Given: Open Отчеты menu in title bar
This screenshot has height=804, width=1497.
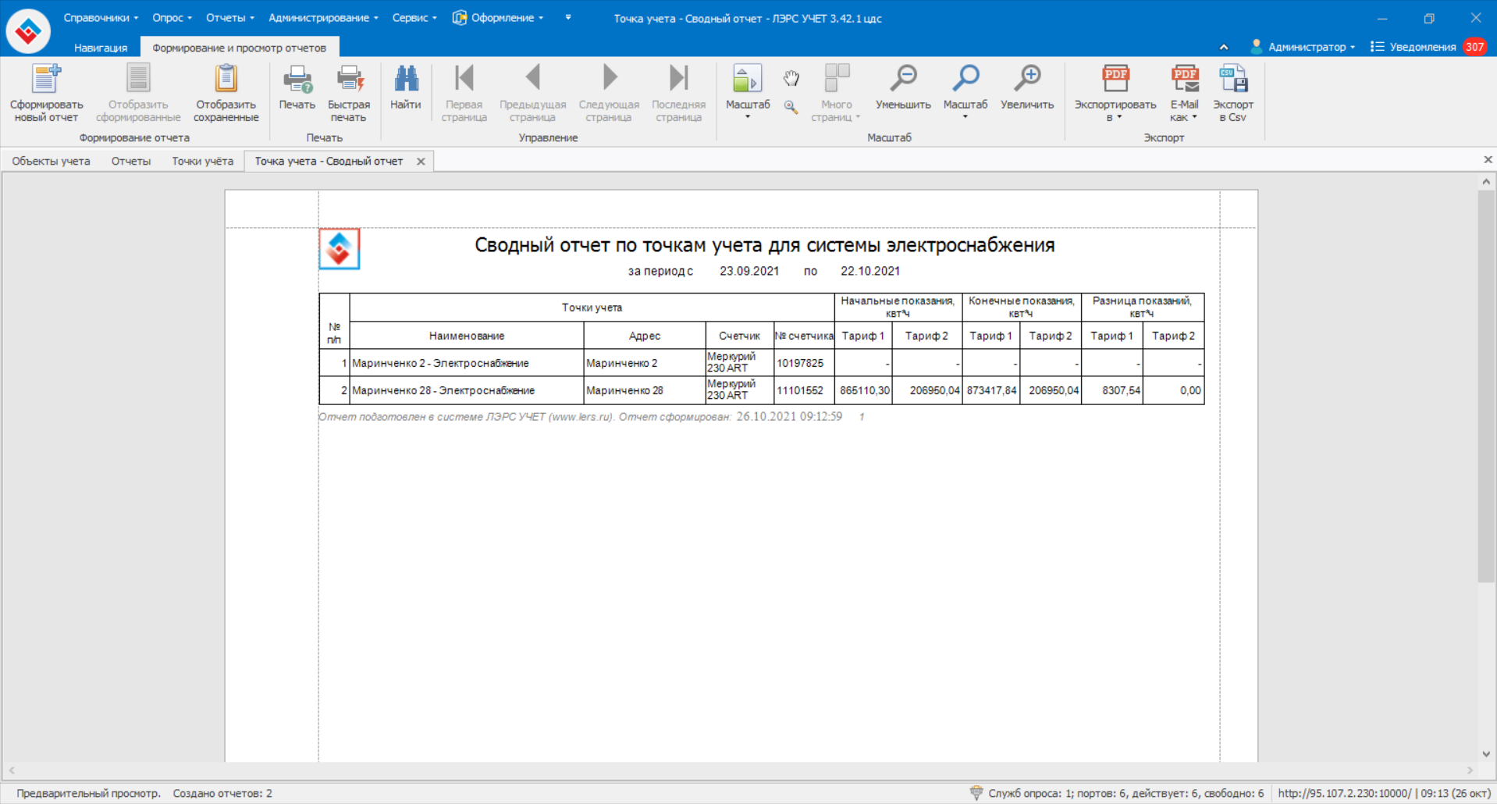Looking at the screenshot, I should click(230, 17).
